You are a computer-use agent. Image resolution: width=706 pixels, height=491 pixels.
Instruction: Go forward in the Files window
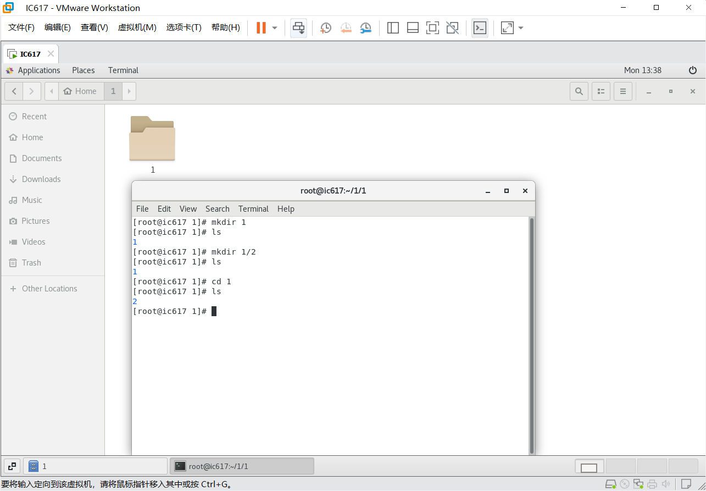click(x=32, y=91)
